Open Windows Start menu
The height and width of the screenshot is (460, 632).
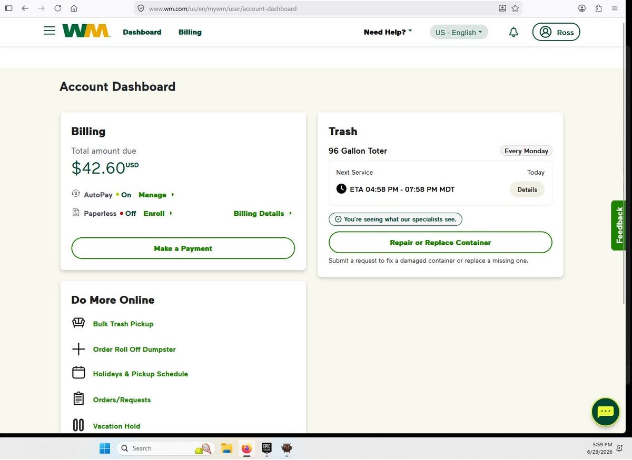pos(105,448)
